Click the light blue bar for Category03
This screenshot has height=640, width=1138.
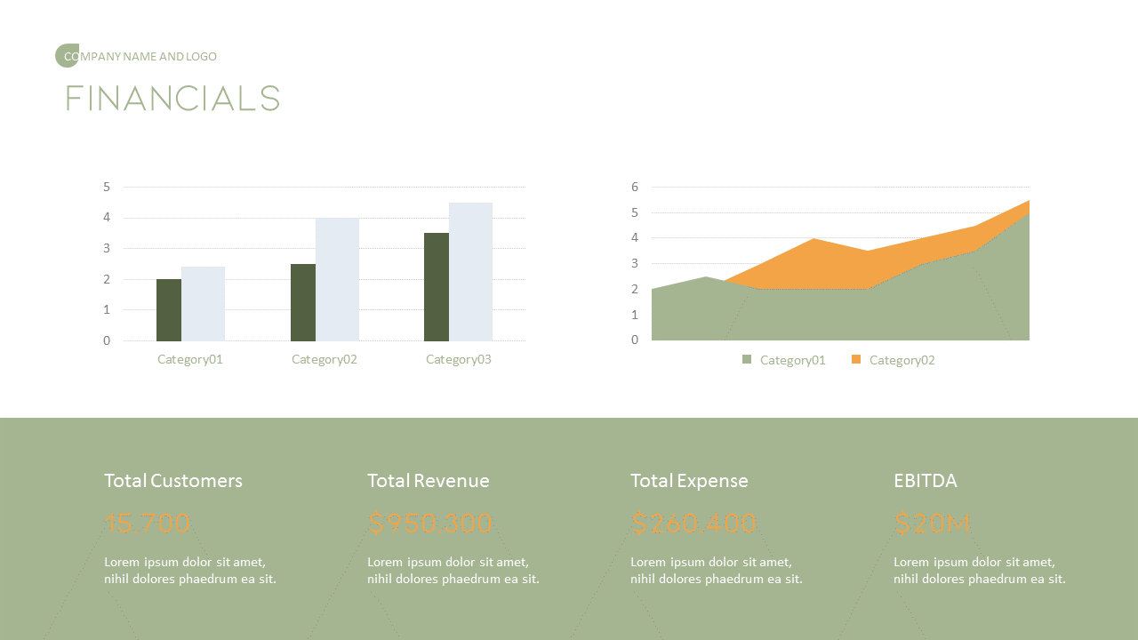pos(470,271)
